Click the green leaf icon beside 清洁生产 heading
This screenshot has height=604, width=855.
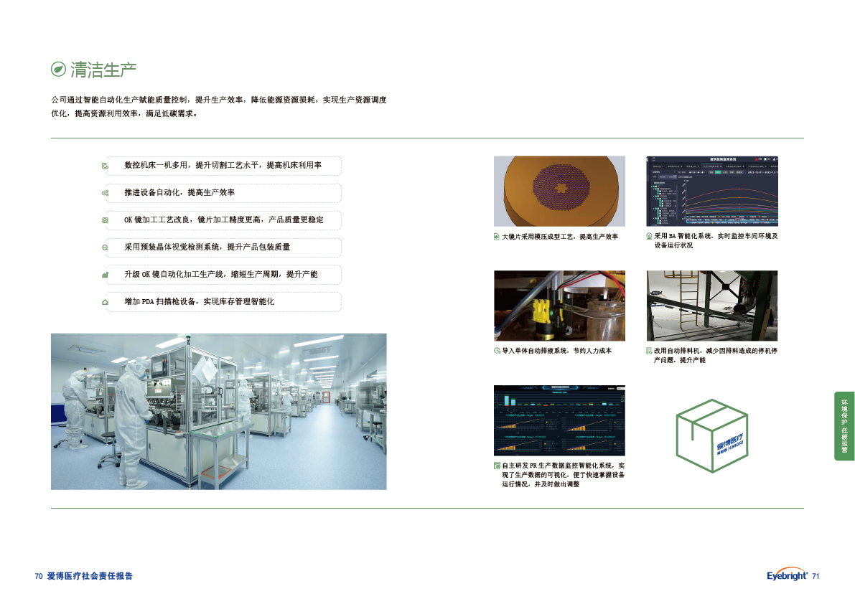59,70
